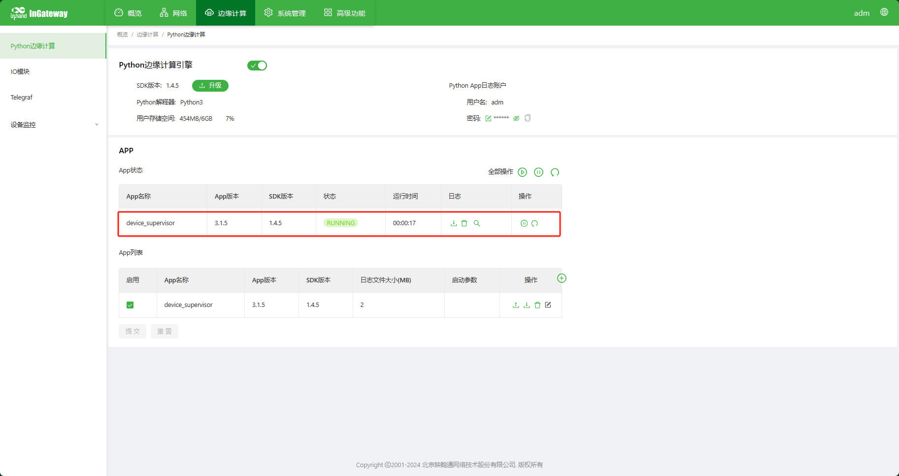The width and height of the screenshot is (899, 476).
Task: Open the 概览 top menu
Action: point(128,13)
